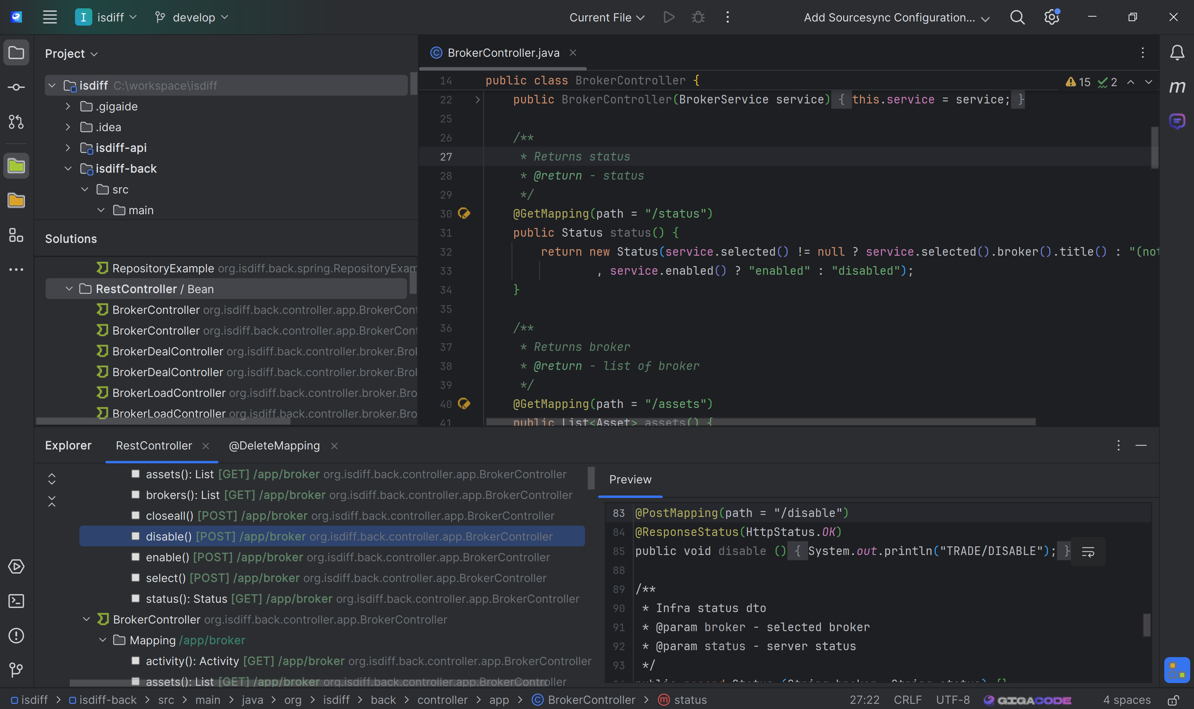Unfold the collapsed constructor on line 22
The height and width of the screenshot is (709, 1194).
coord(477,99)
